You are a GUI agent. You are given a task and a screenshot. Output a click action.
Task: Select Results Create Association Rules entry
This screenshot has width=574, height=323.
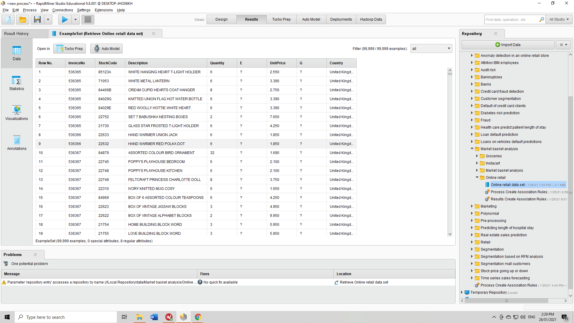[x=518, y=199]
